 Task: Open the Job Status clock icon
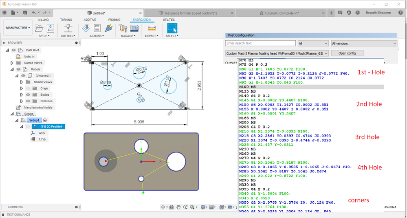[358, 13]
